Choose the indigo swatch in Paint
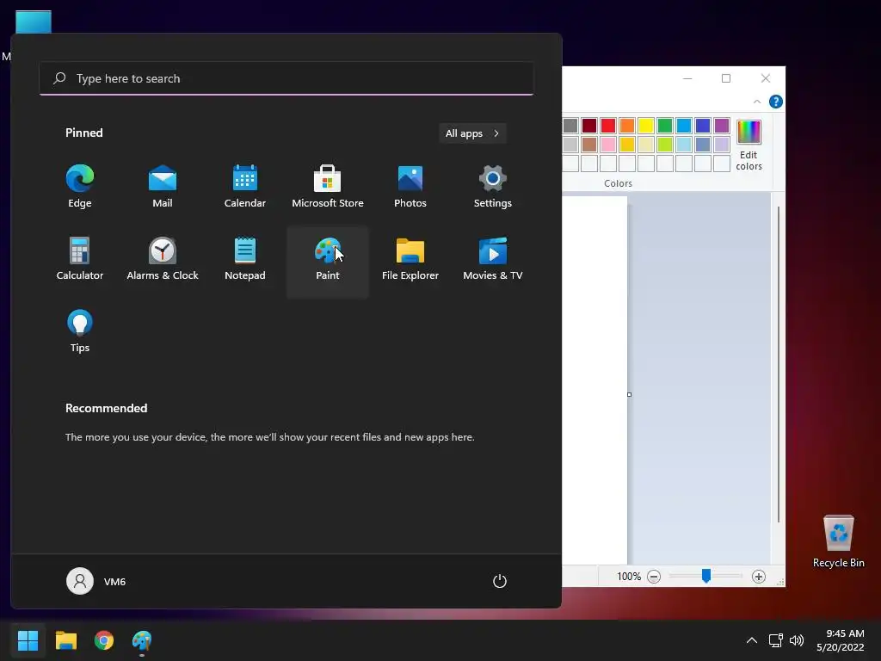881x661 pixels. [703, 126]
